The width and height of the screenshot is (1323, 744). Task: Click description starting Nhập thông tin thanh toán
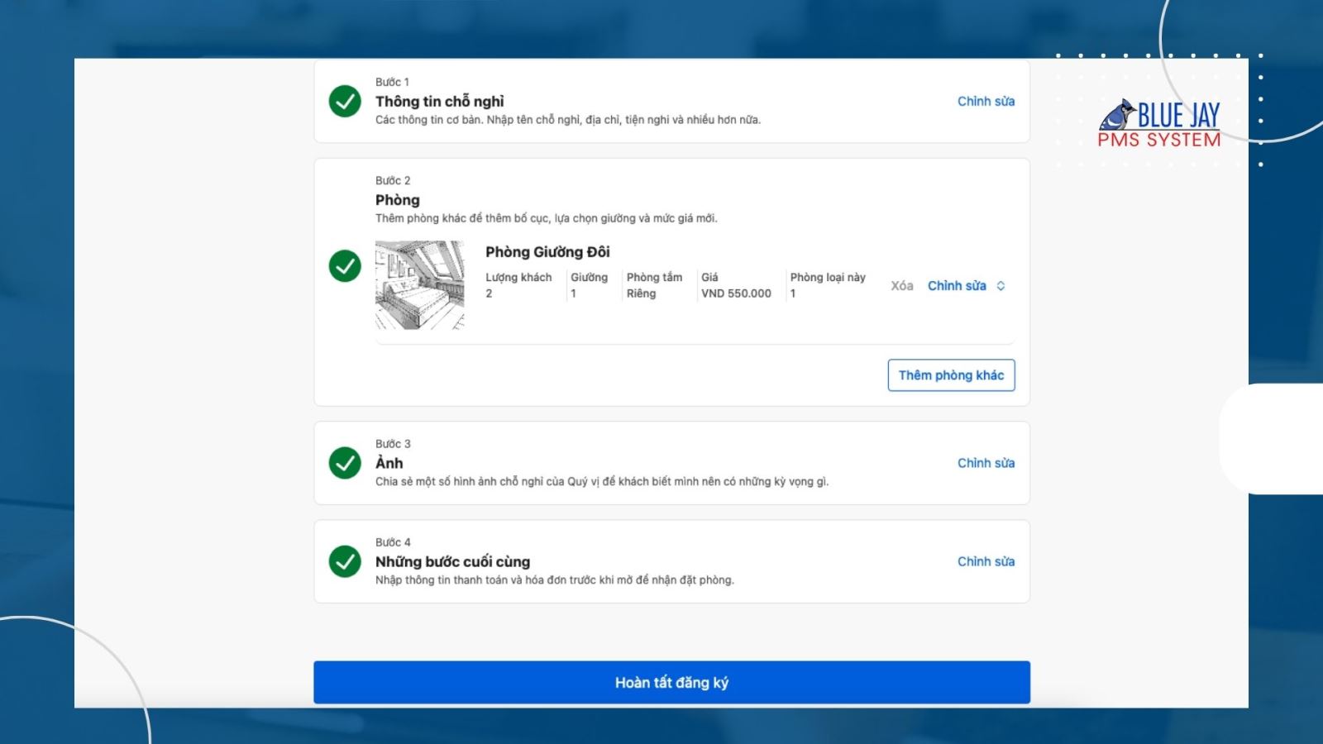coord(555,580)
